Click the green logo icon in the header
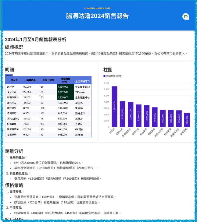The height and width of the screenshot is (222, 197). (185, 16)
